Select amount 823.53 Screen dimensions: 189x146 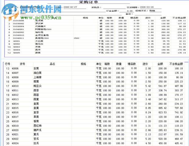coord(162,112)
